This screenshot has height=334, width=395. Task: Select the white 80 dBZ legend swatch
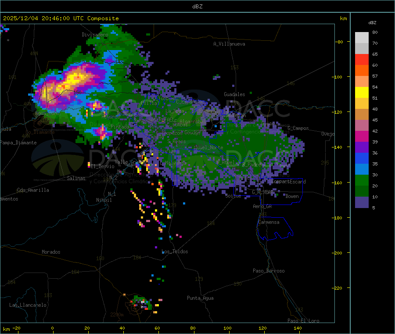362,38
